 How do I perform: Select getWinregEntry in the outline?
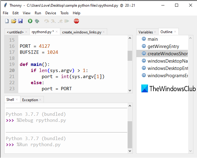[163, 46]
